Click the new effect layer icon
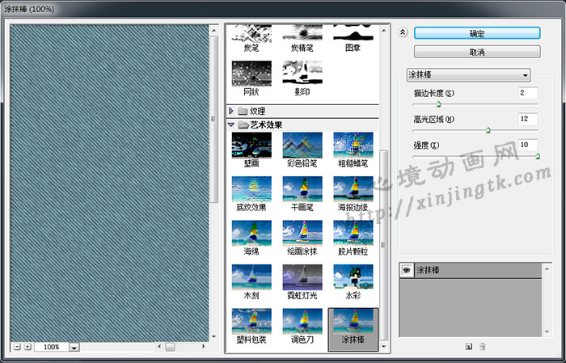 [468, 347]
